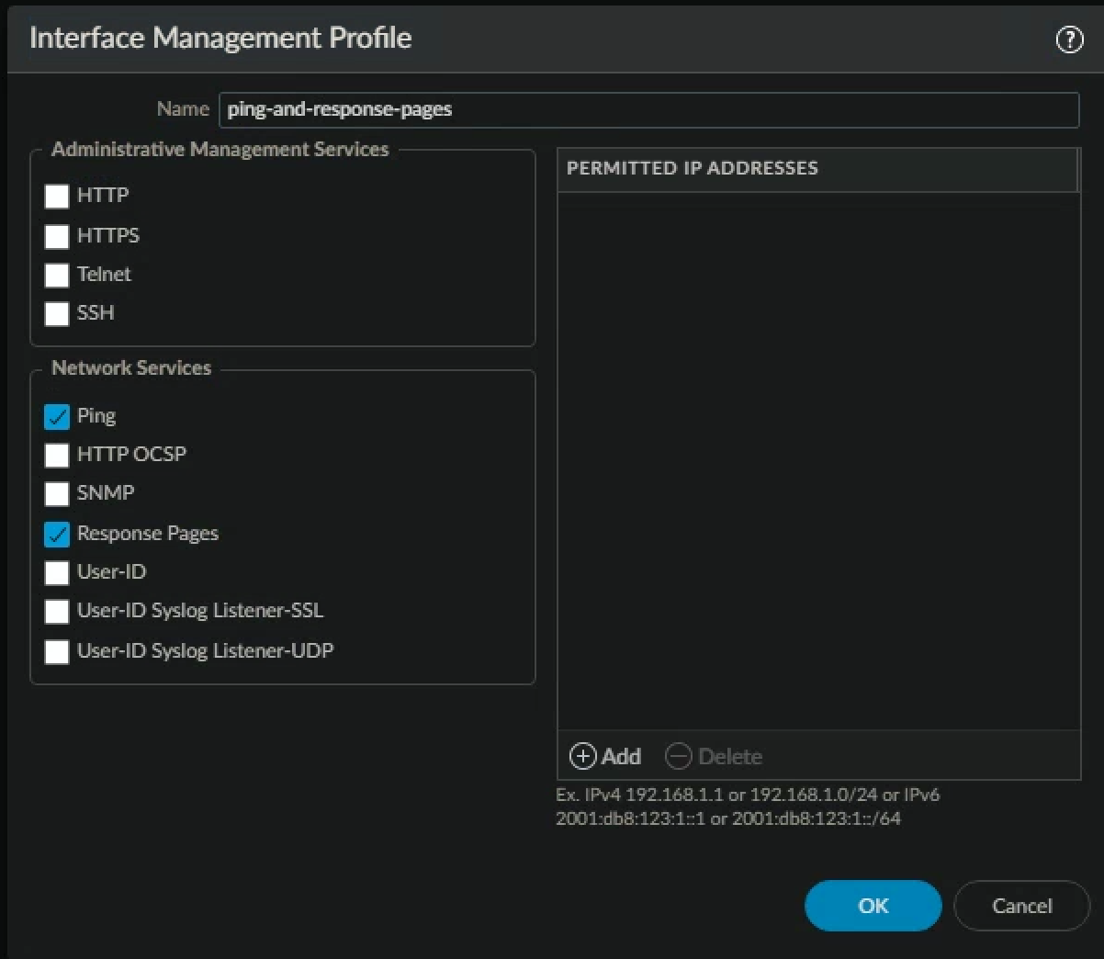The width and height of the screenshot is (1104, 959).
Task: Click the Interface Management Profile title
Action: click(220, 38)
